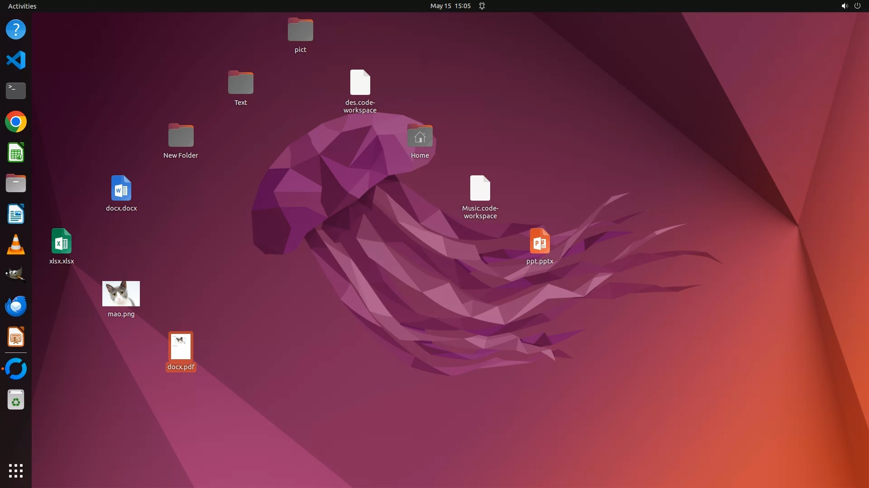Screen dimensions: 869x488
Task: Open Google Chrome from the dock
Action: click(x=16, y=122)
